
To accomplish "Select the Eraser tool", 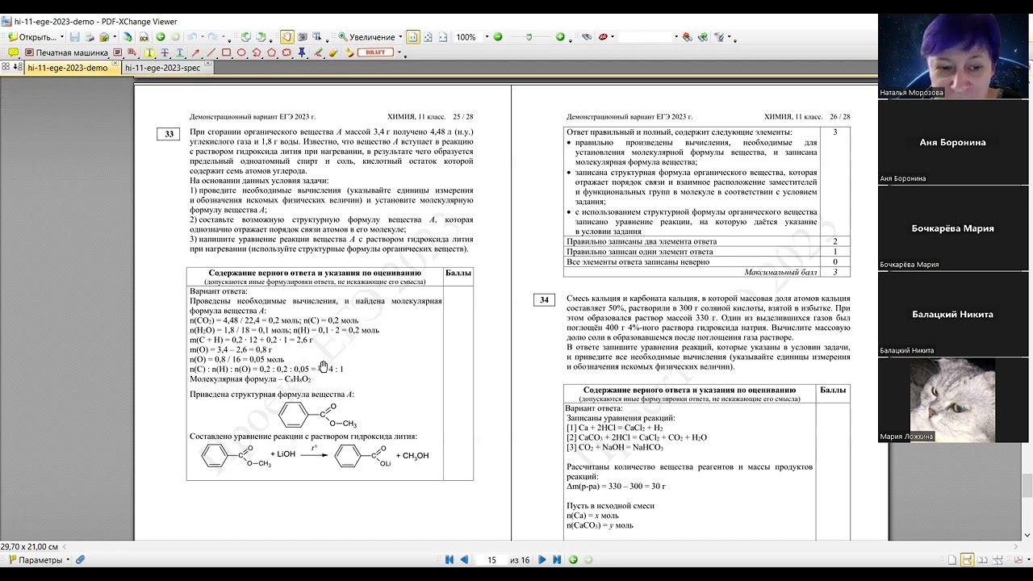I will click(332, 52).
